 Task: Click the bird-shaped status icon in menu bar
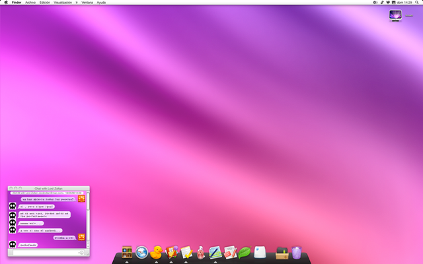[388, 3]
